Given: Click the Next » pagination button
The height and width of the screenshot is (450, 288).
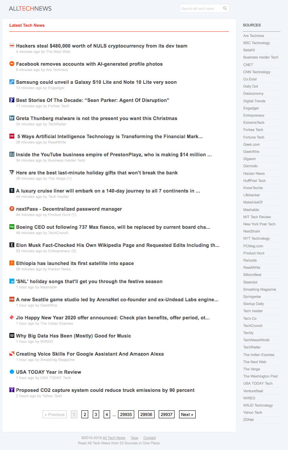Looking at the screenshot, I should pos(187,415).
